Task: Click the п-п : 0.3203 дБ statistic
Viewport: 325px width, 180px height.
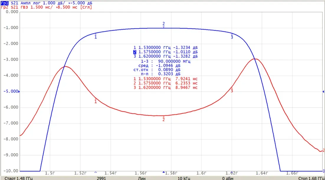Action: click(161, 74)
